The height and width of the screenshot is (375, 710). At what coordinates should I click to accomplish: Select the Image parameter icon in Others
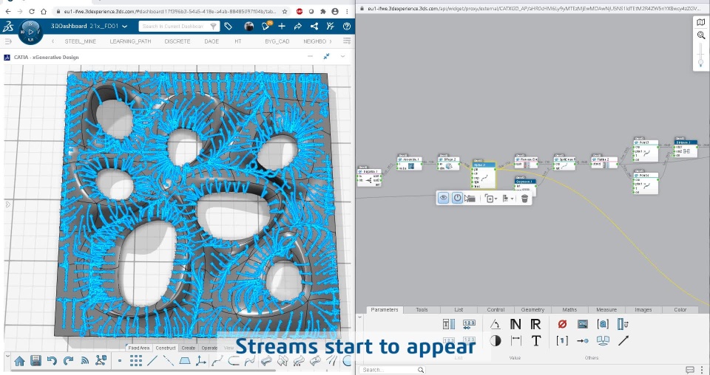tap(582, 324)
